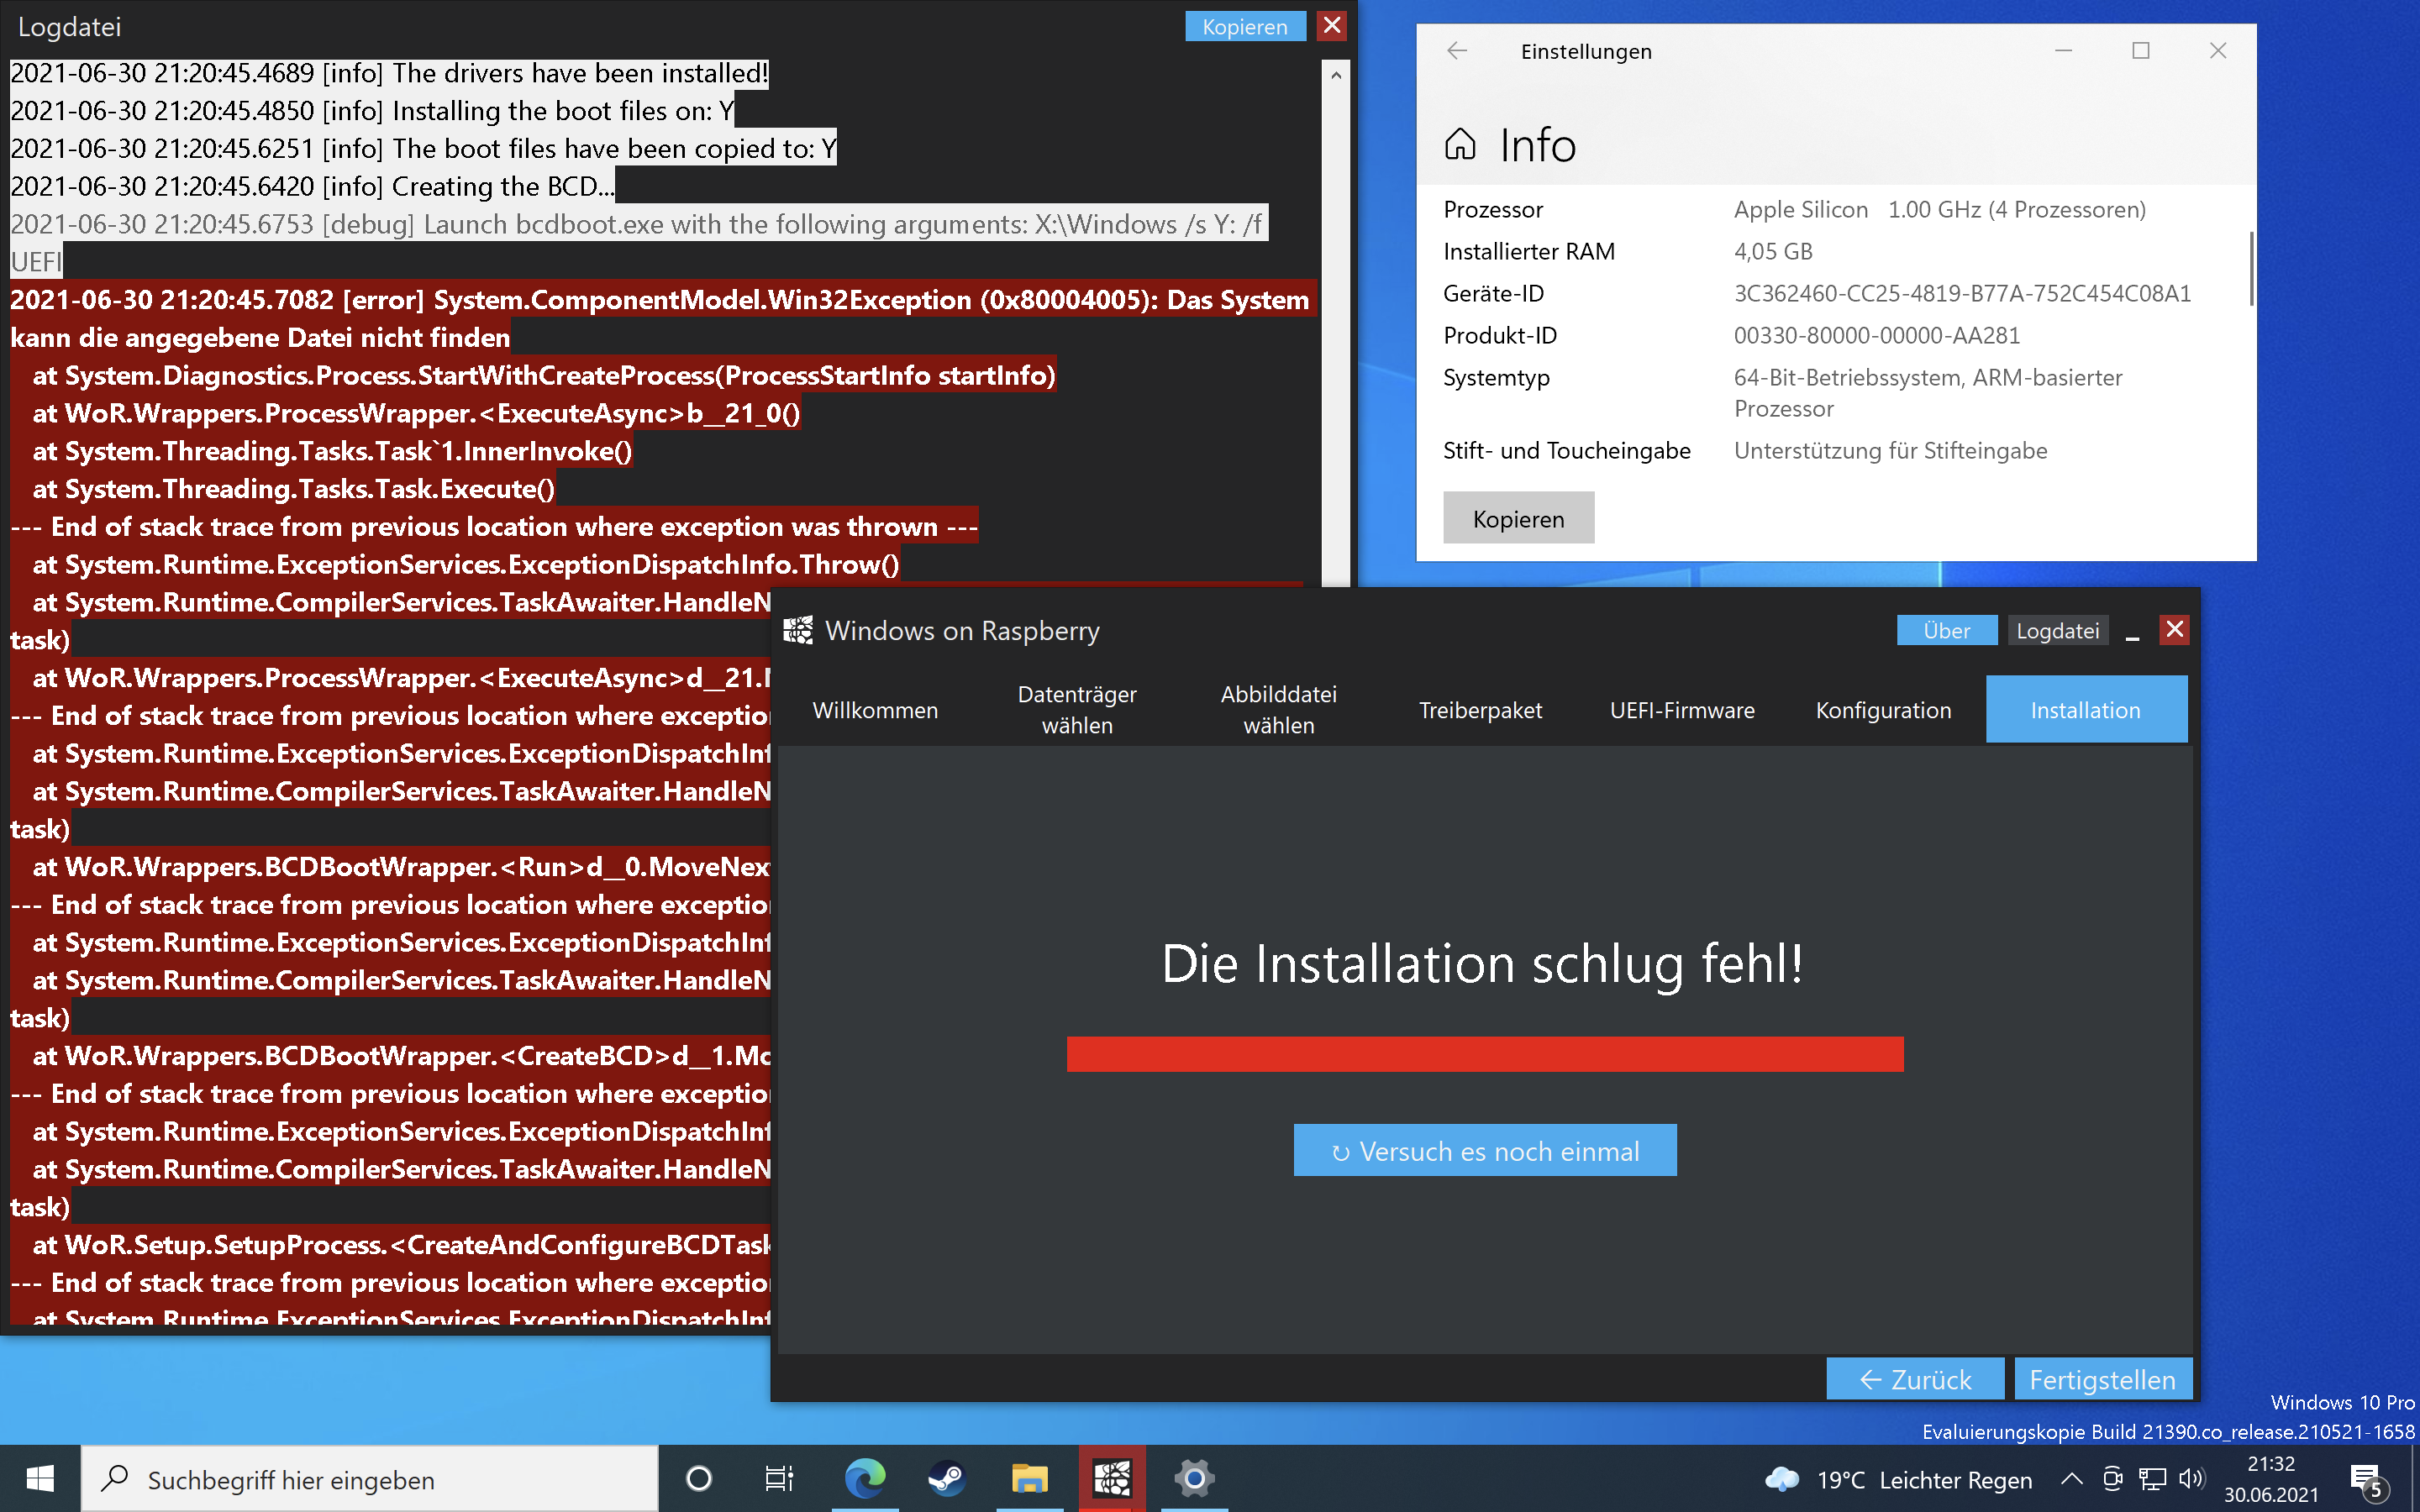Open the UEFI-Firmware tab
Image resolution: width=2420 pixels, height=1512 pixels.
click(1682, 710)
